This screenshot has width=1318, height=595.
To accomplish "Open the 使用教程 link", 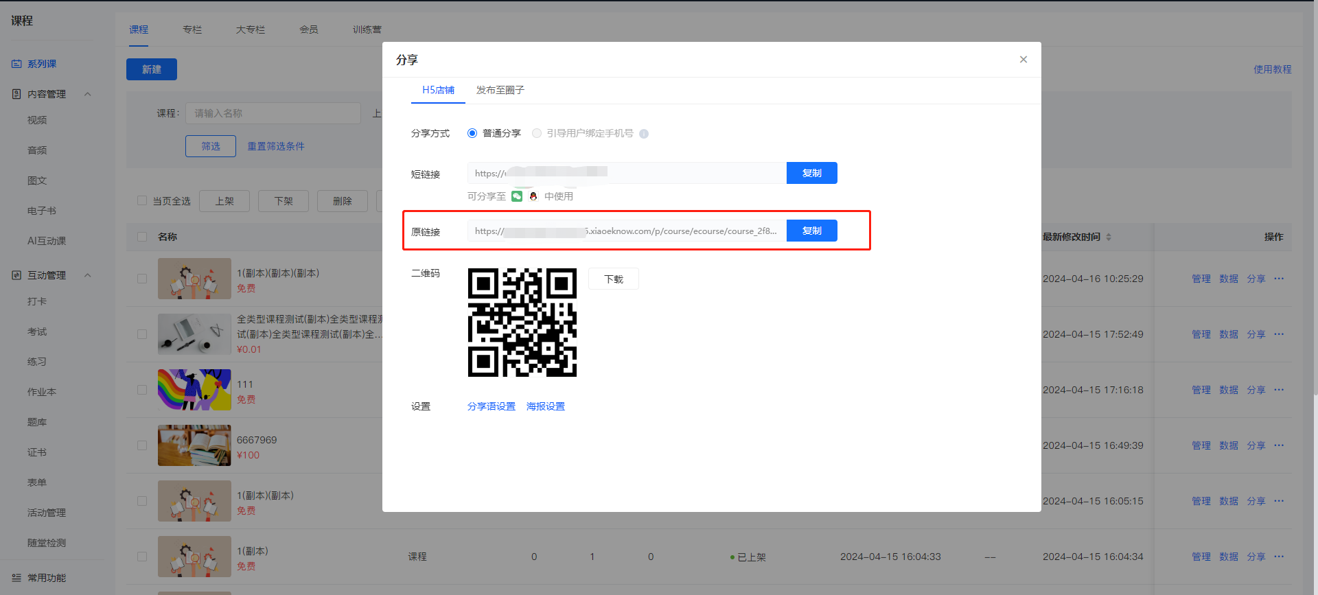I will click(x=1273, y=69).
